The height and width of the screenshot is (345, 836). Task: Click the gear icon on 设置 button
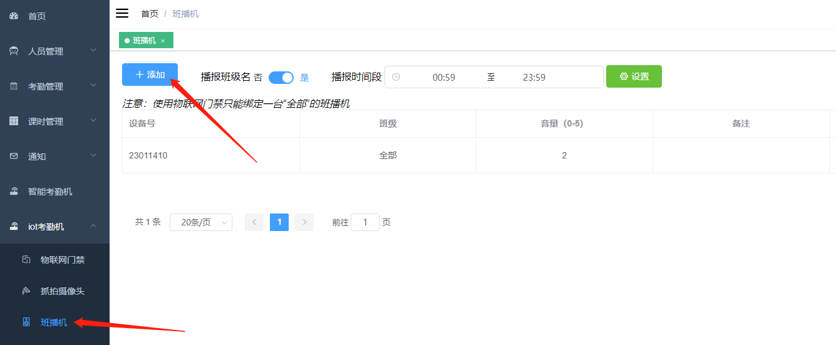click(x=624, y=76)
